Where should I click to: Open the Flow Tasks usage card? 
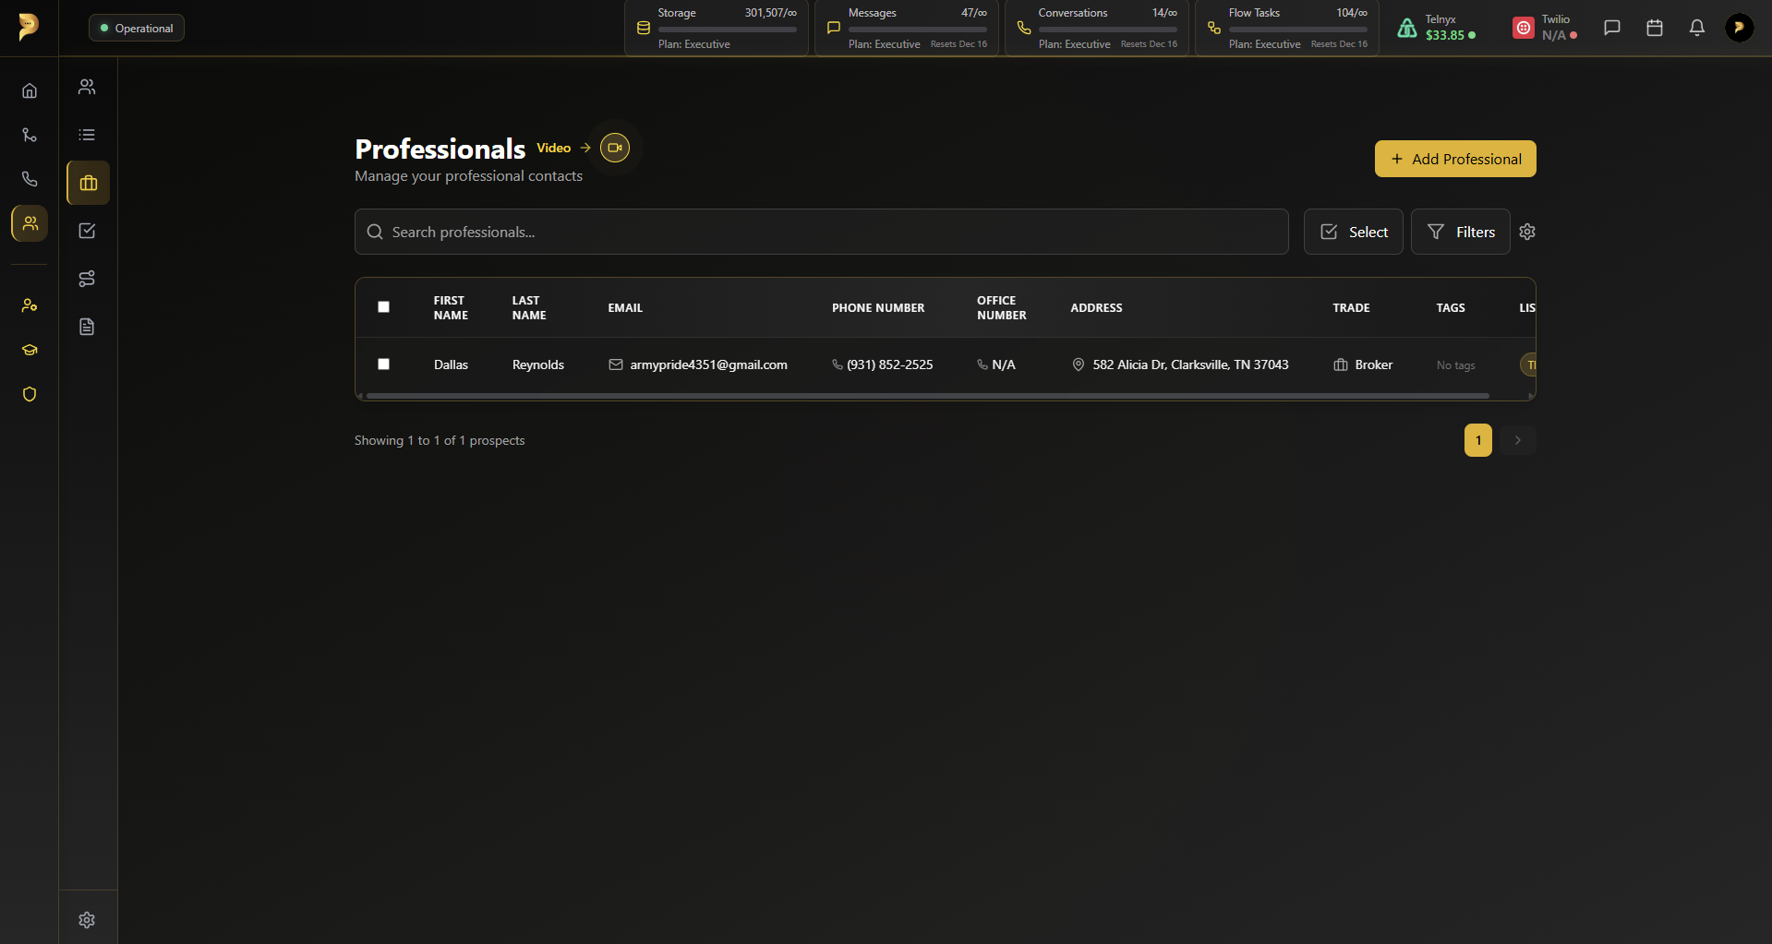1287,28
